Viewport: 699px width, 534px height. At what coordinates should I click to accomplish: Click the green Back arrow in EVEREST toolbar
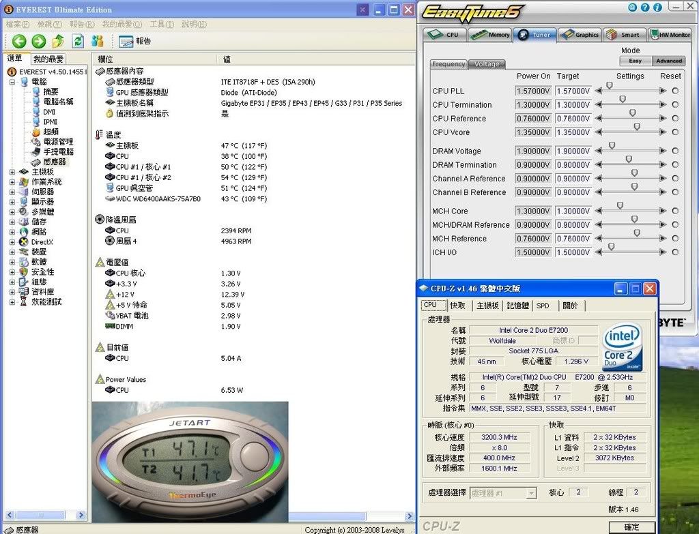(x=18, y=42)
